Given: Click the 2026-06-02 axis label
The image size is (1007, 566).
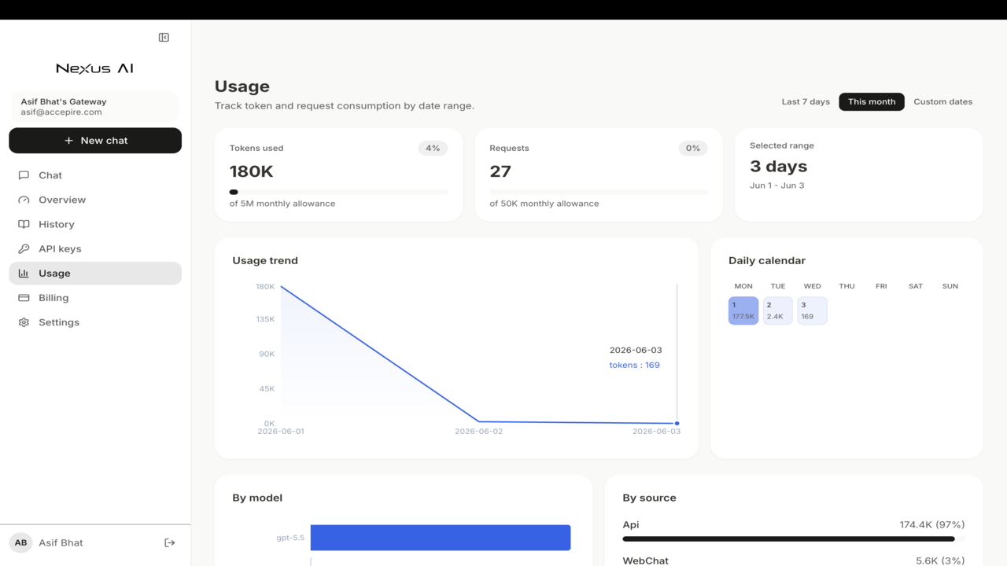Looking at the screenshot, I should point(478,432).
